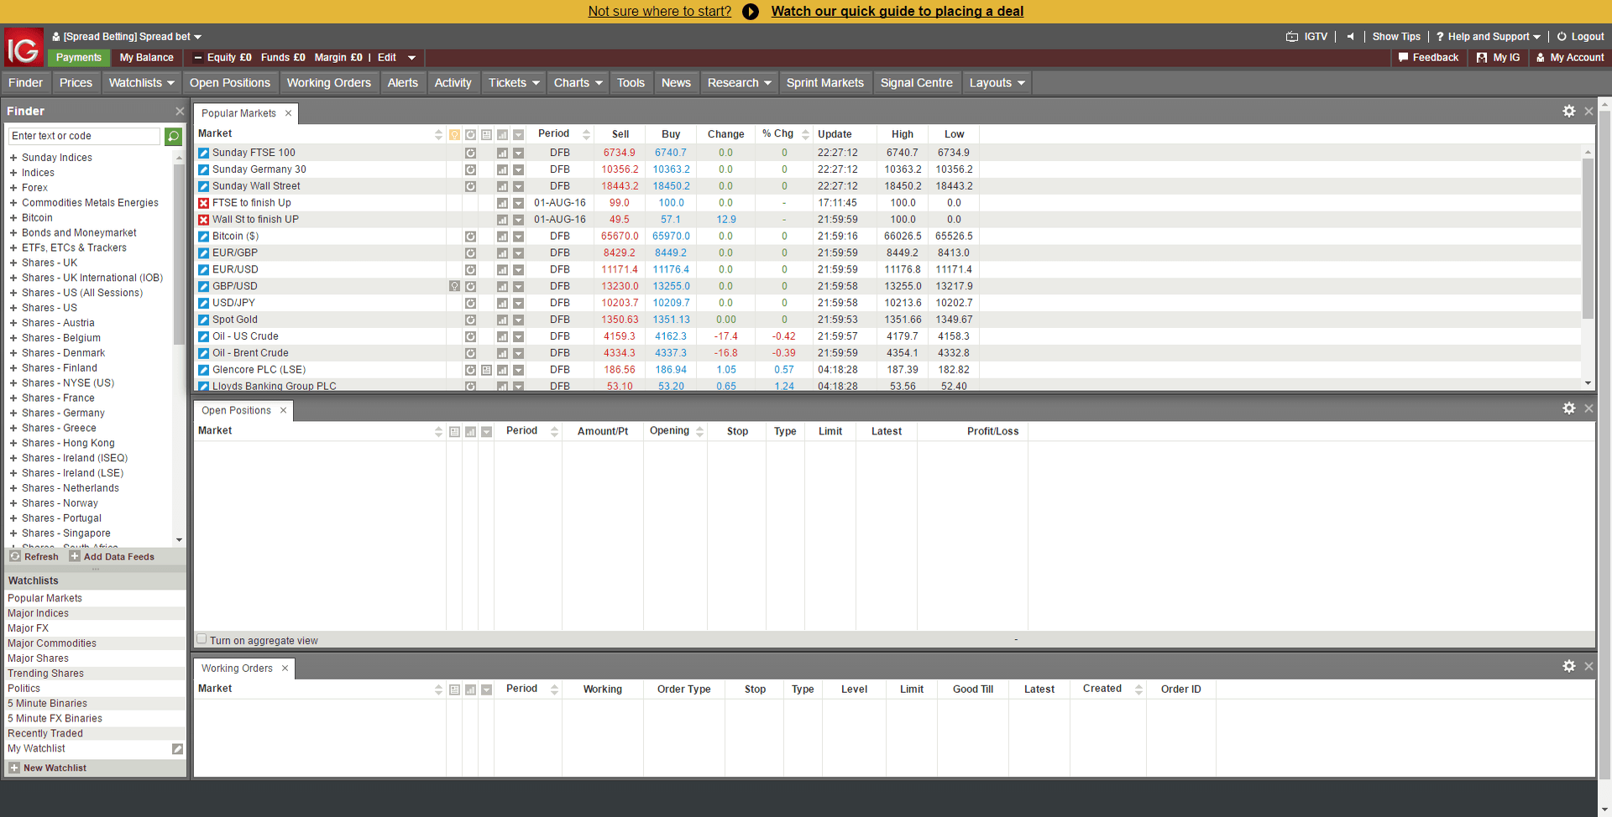
Task: Collapse the account summary with the minus before Equity
Action: pos(197,58)
